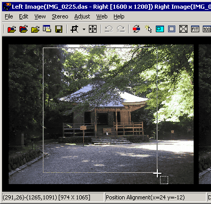The height and width of the screenshot is (204, 211).
Task: Open the View menu
Action: pos(40,16)
